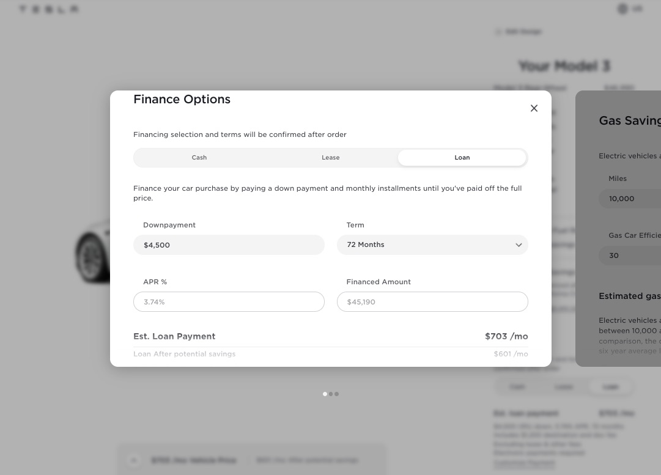Click the APR % 3.74% field

coord(229,302)
